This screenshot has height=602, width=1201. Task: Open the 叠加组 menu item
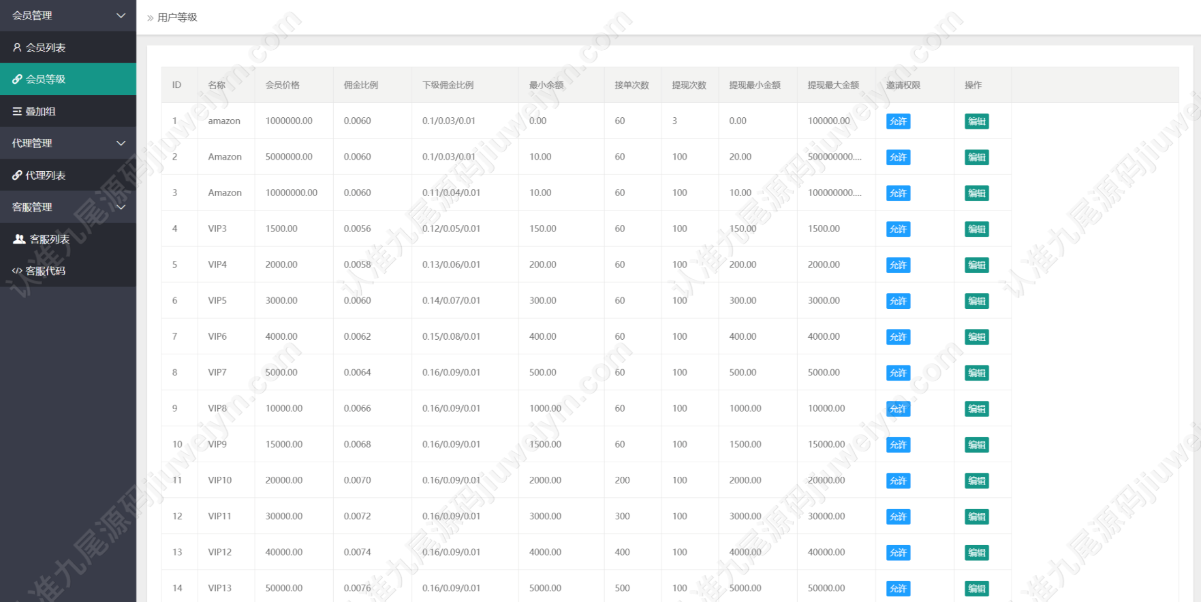pos(68,111)
